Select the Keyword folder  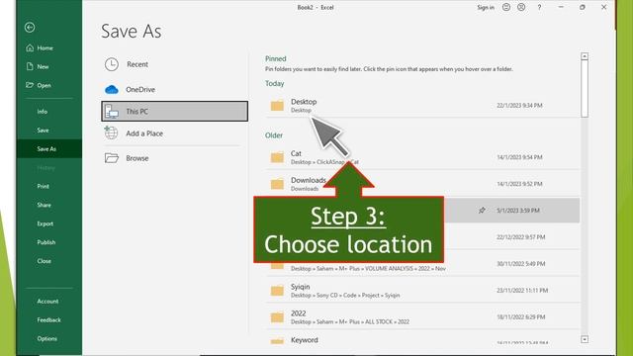422,340
